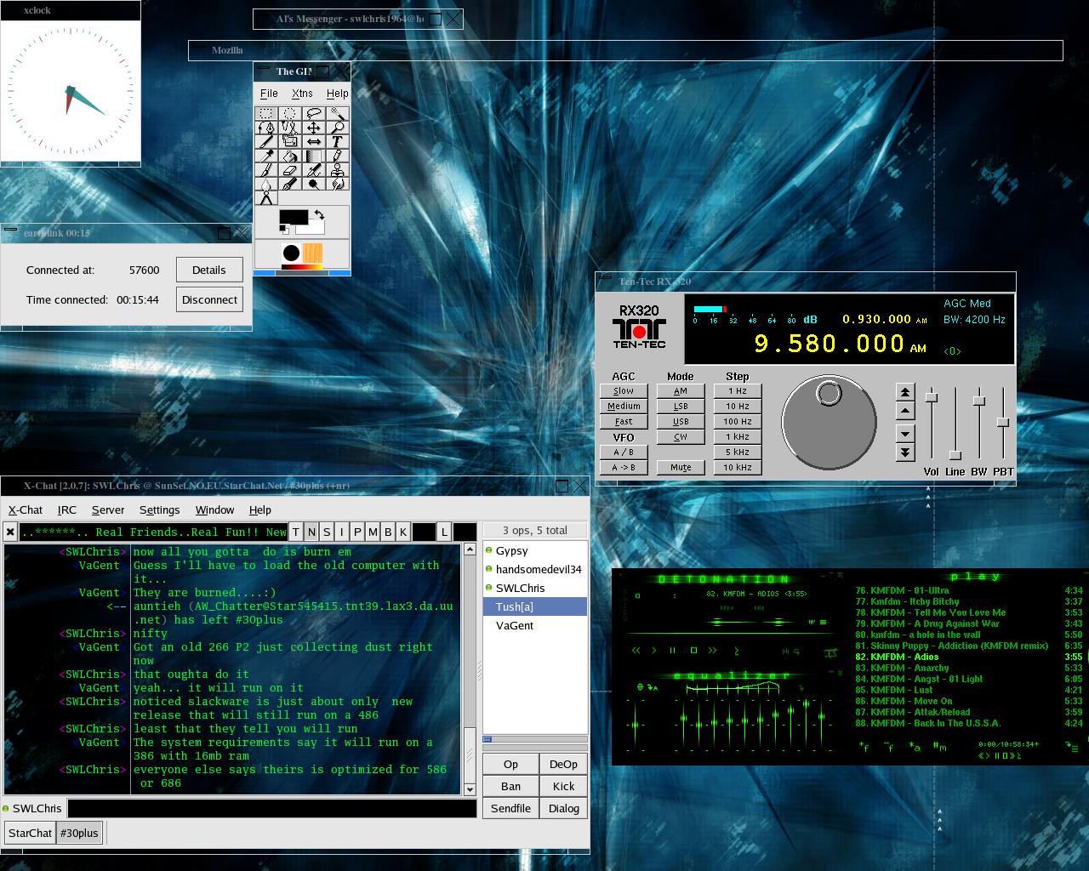Switch to the StarChat tab
Screen dimensions: 1089x871
point(30,833)
